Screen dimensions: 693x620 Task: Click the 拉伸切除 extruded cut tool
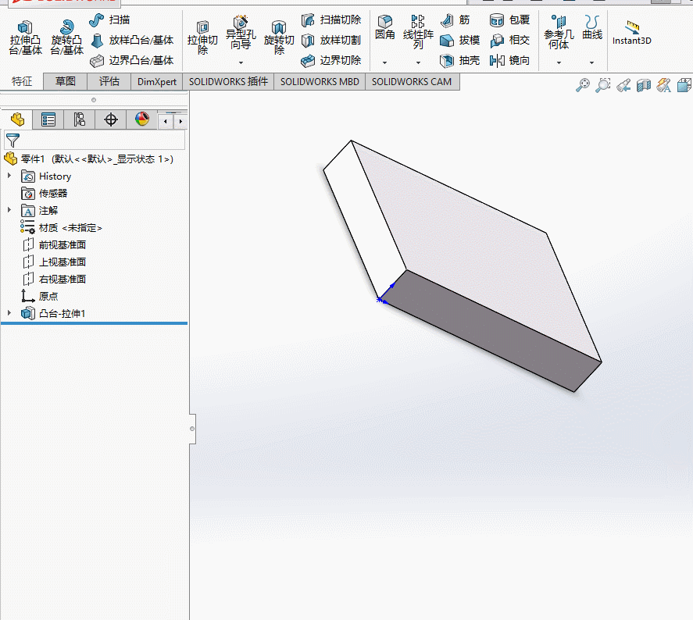[x=202, y=38]
